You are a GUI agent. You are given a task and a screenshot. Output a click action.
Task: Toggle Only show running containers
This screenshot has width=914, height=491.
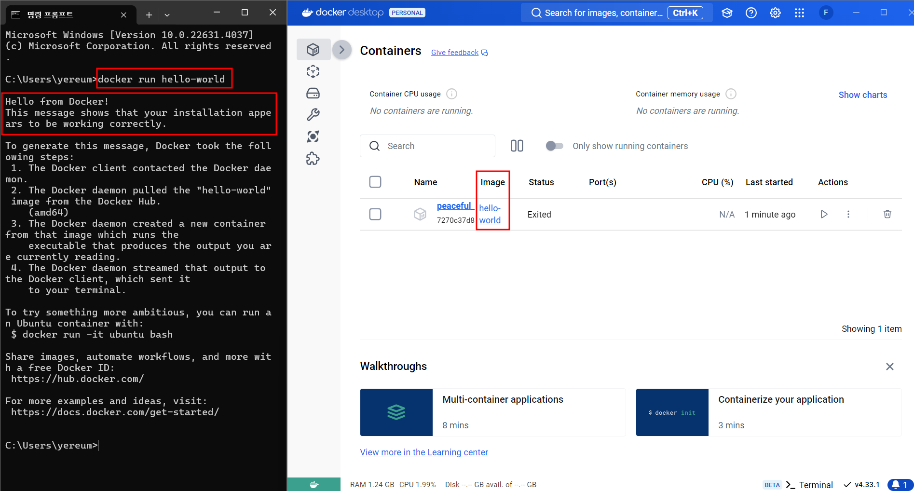554,146
